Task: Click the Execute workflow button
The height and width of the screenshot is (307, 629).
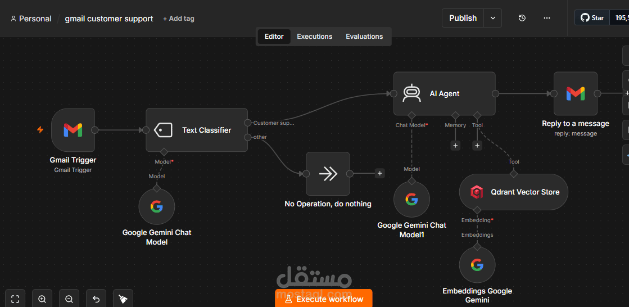Action: click(x=324, y=299)
